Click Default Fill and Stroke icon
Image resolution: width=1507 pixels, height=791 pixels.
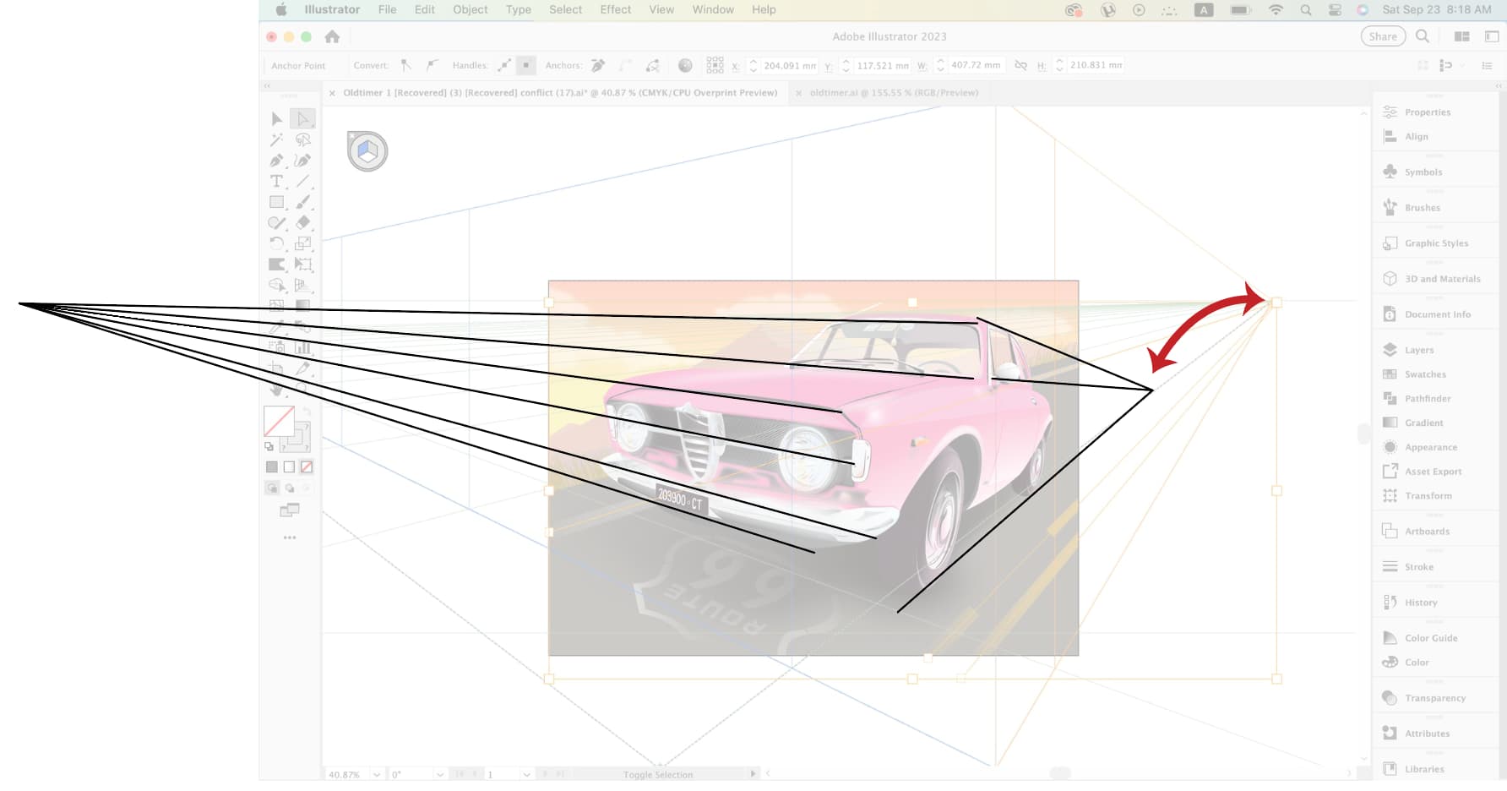pyautogui.click(x=269, y=446)
